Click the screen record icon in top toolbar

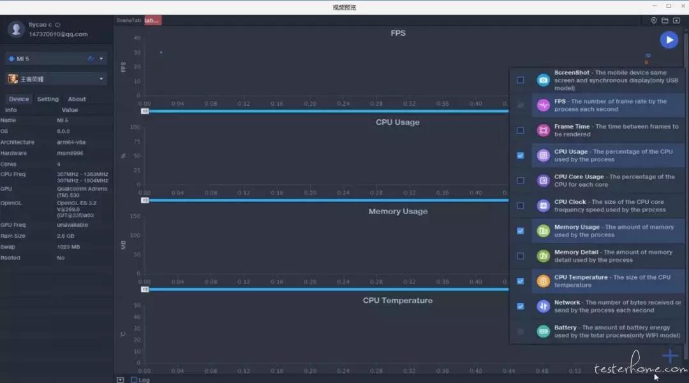pos(676,20)
